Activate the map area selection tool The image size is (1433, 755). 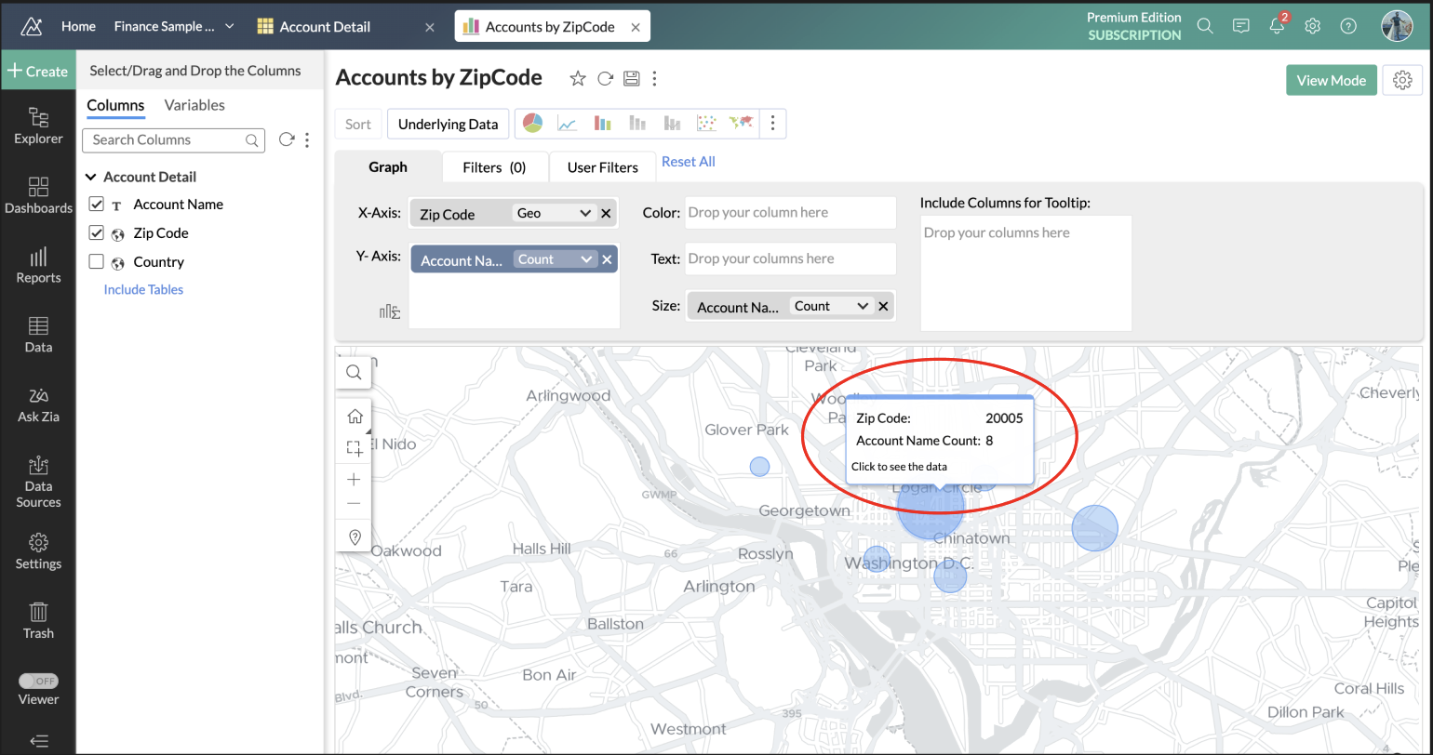(354, 448)
